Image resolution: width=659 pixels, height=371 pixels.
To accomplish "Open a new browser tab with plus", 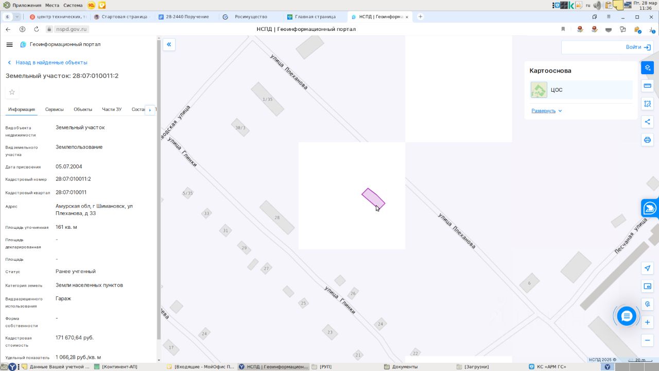I will pos(420,16).
